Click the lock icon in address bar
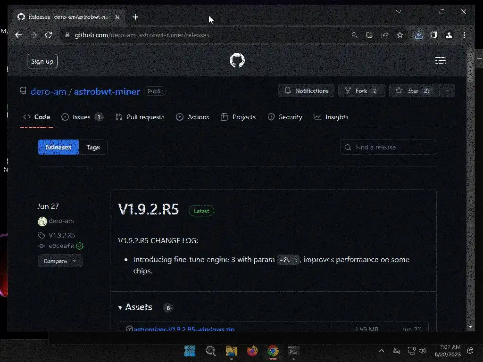Image resolution: width=483 pixels, height=362 pixels. click(x=67, y=35)
